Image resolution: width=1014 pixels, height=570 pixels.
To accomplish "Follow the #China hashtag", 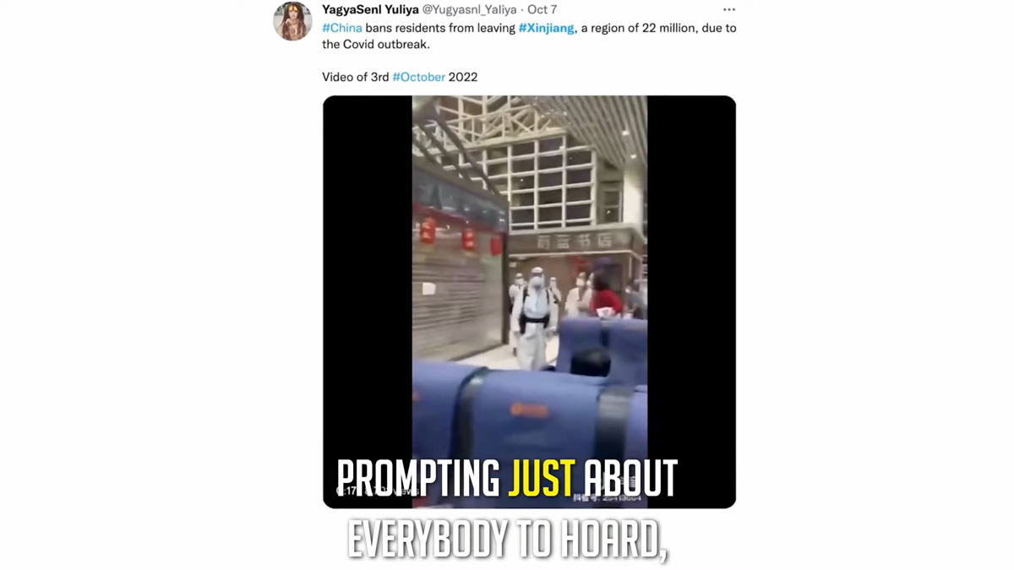I will [x=342, y=28].
